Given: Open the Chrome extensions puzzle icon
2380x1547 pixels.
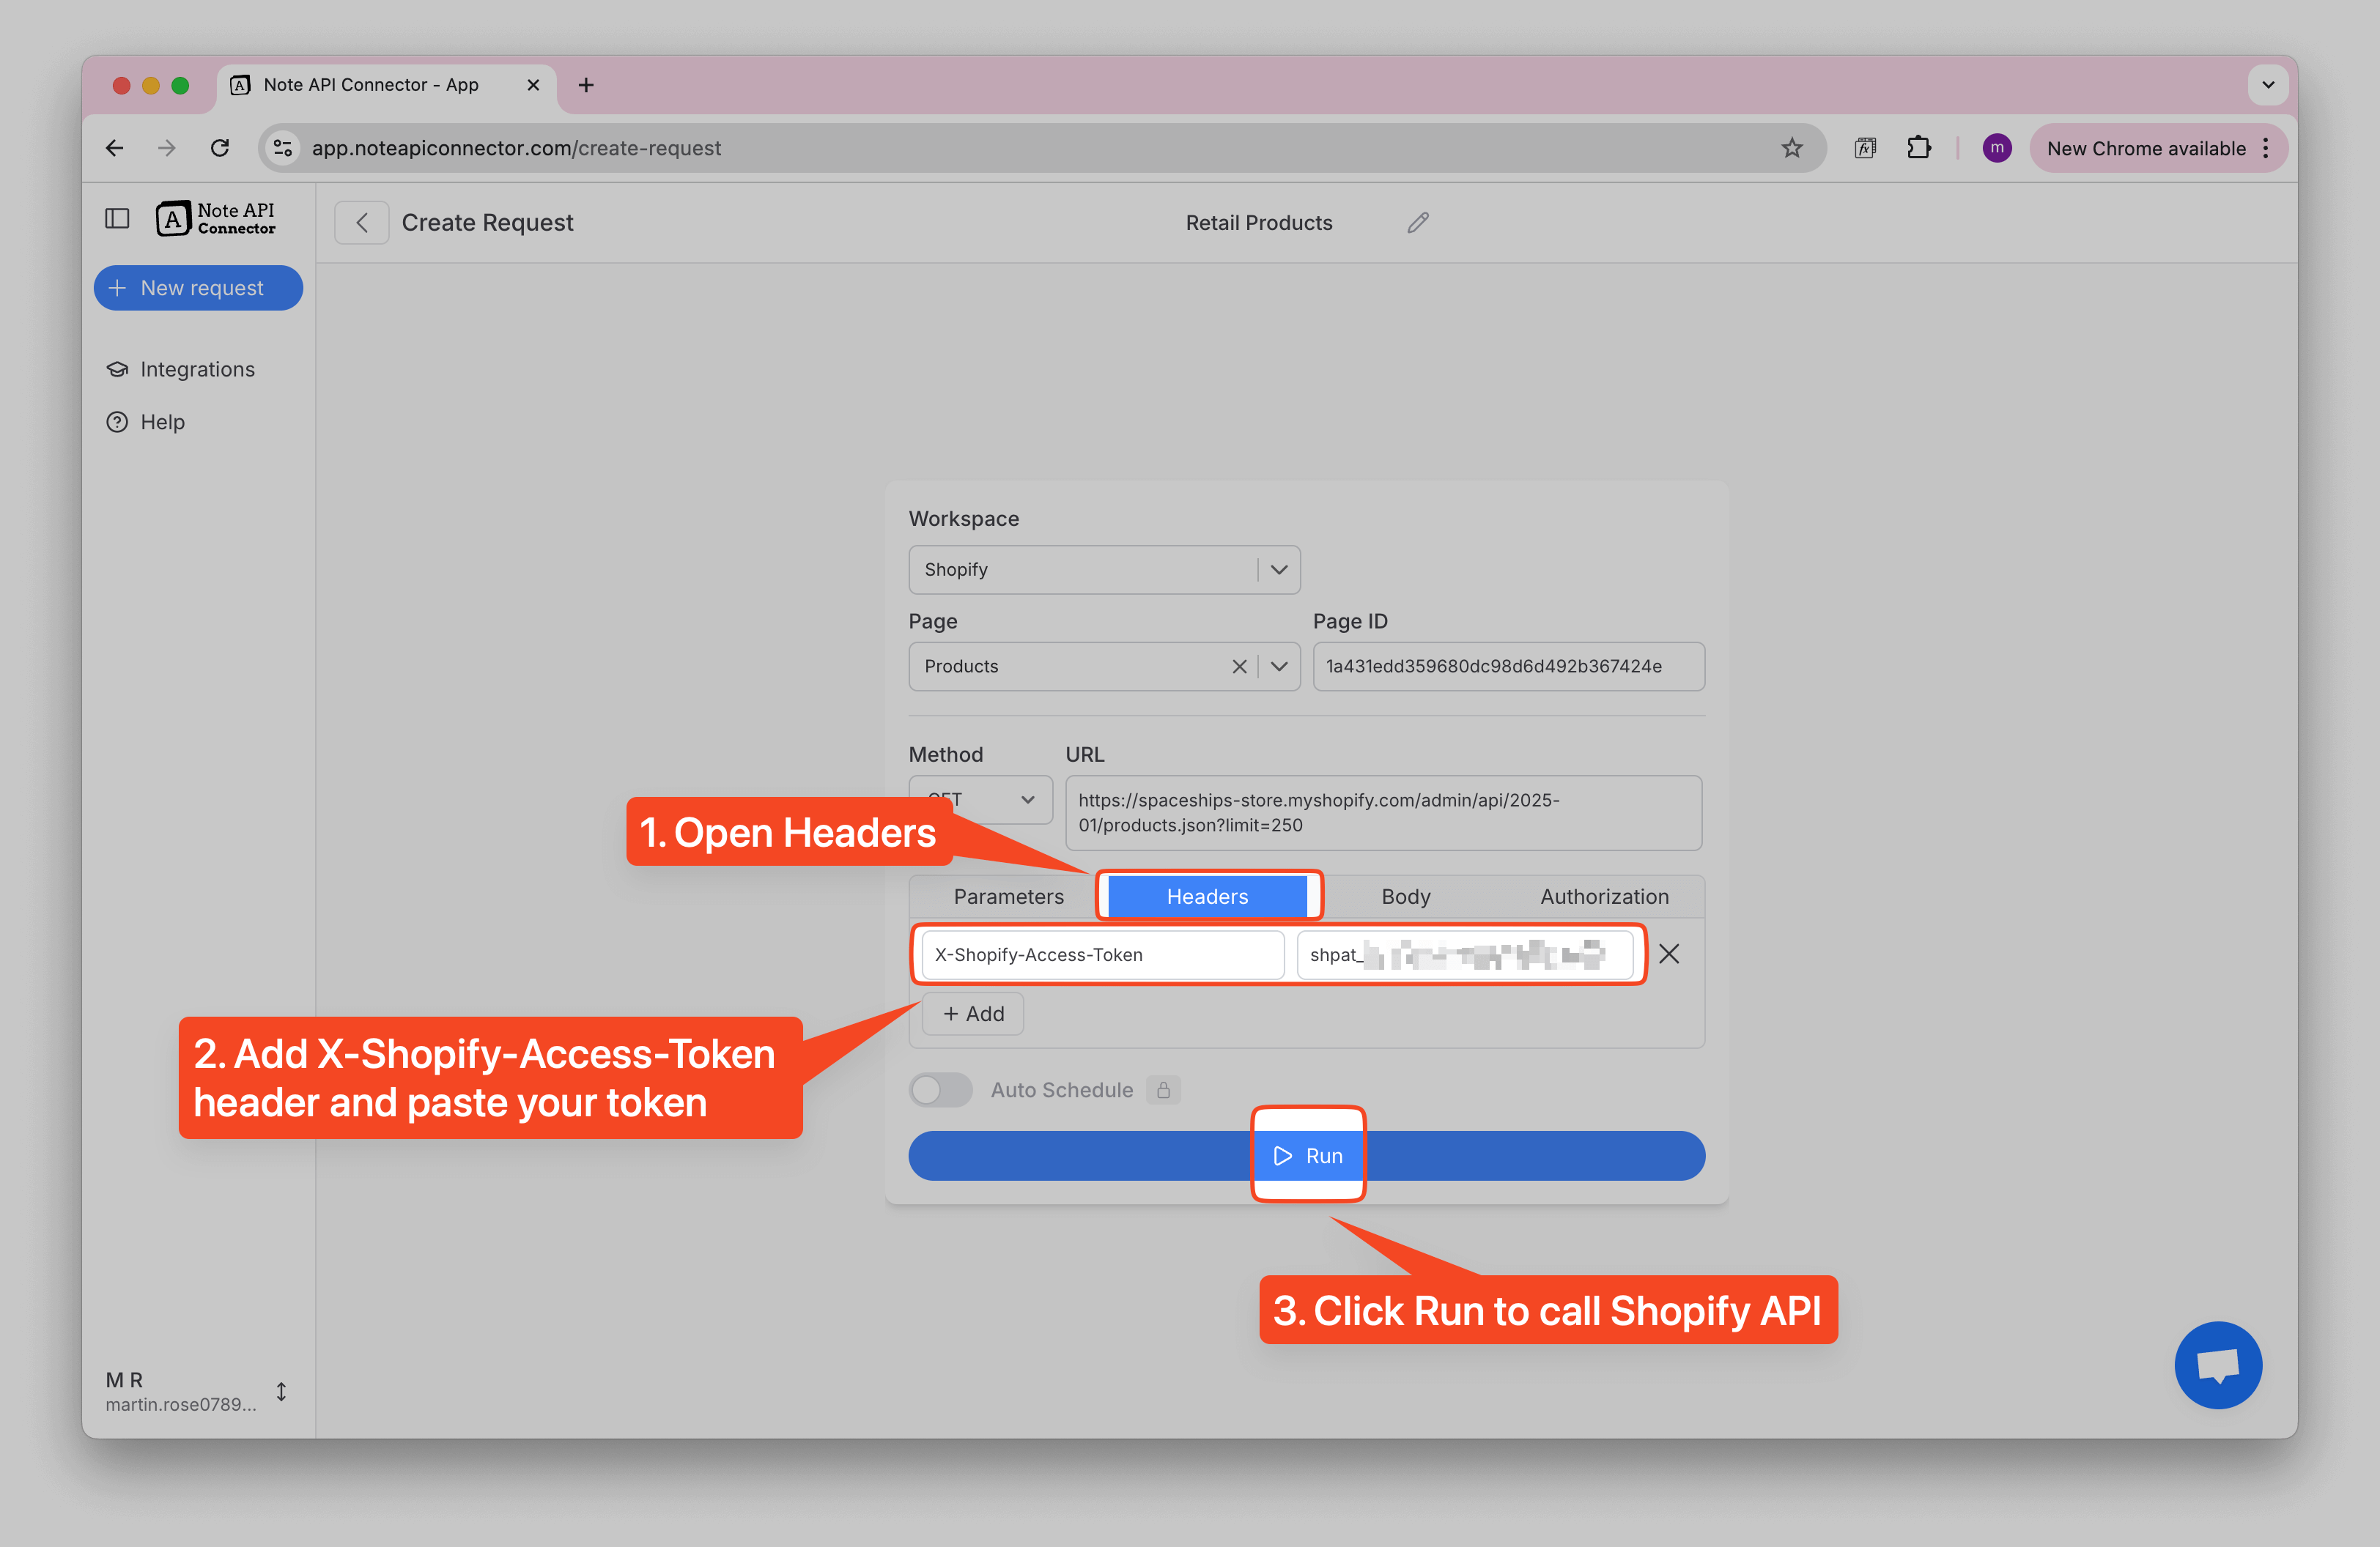Looking at the screenshot, I should (1918, 148).
